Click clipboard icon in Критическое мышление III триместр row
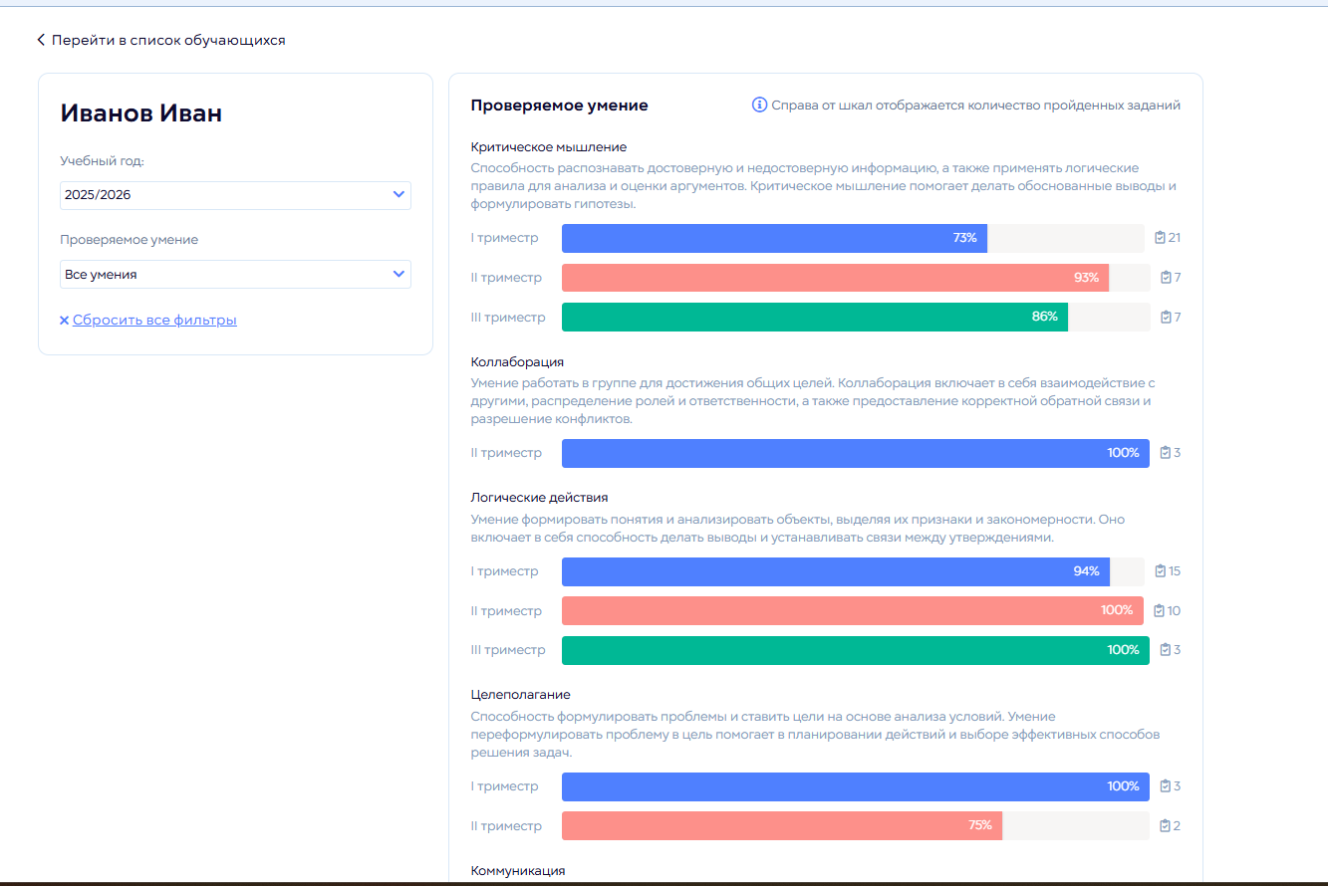This screenshot has width=1328, height=886. (1166, 318)
